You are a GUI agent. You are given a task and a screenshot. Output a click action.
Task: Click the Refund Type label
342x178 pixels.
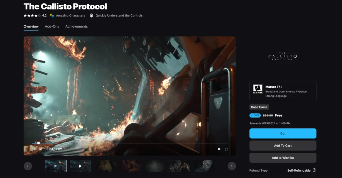click(258, 171)
